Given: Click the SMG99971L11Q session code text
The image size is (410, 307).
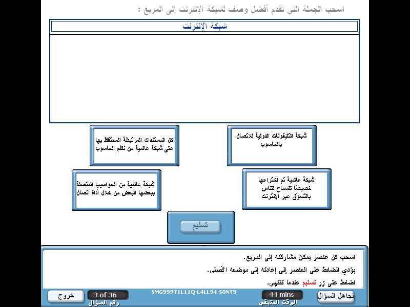Looking at the screenshot, I should [x=194, y=292].
